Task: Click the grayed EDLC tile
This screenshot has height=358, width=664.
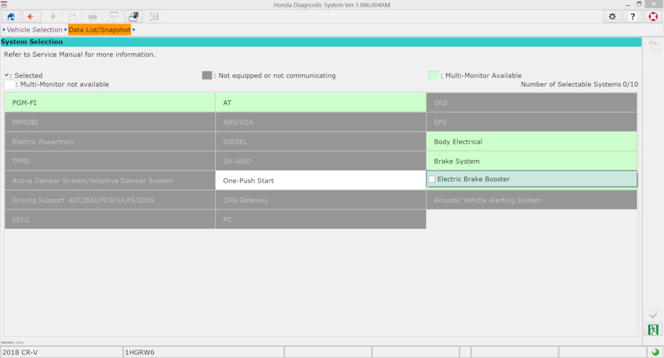Action: 110,220
